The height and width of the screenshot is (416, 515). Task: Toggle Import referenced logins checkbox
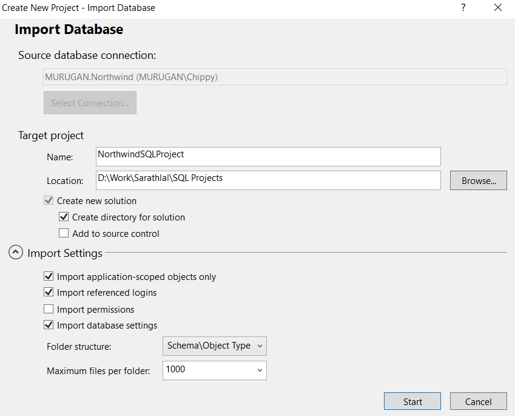click(x=49, y=292)
